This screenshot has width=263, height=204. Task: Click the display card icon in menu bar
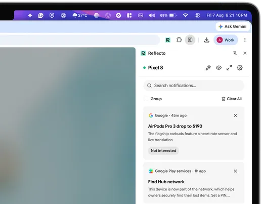point(141,16)
